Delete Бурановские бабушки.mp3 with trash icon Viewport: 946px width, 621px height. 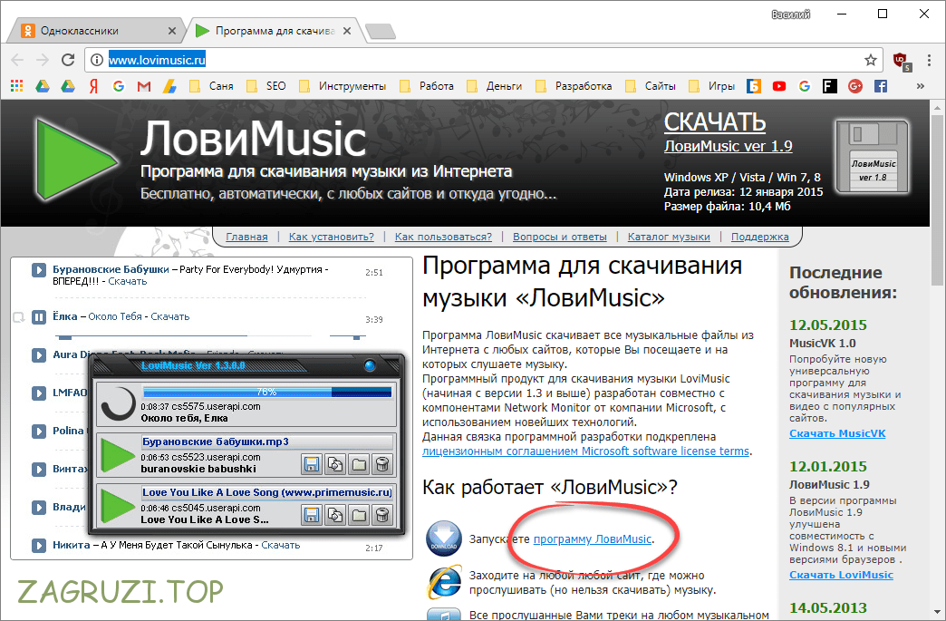pyautogui.click(x=381, y=464)
